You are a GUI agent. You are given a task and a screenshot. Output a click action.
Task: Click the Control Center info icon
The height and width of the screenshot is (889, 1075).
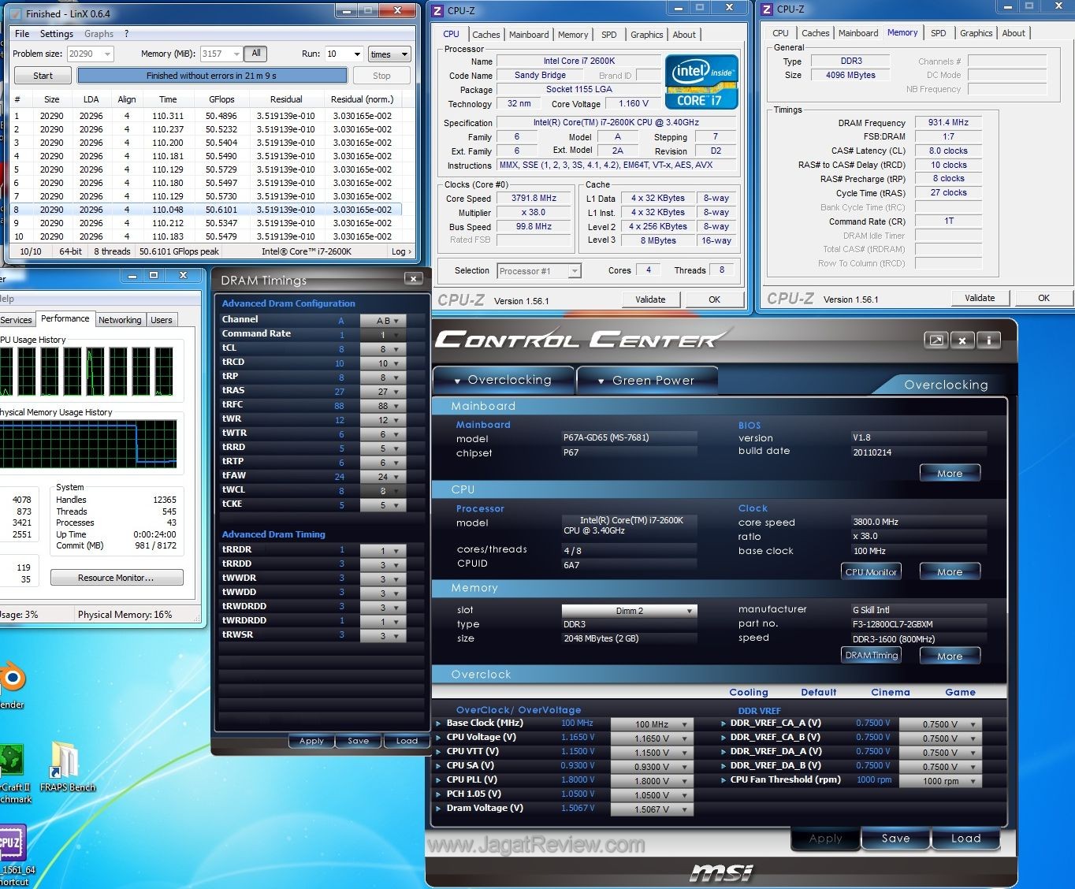(988, 340)
